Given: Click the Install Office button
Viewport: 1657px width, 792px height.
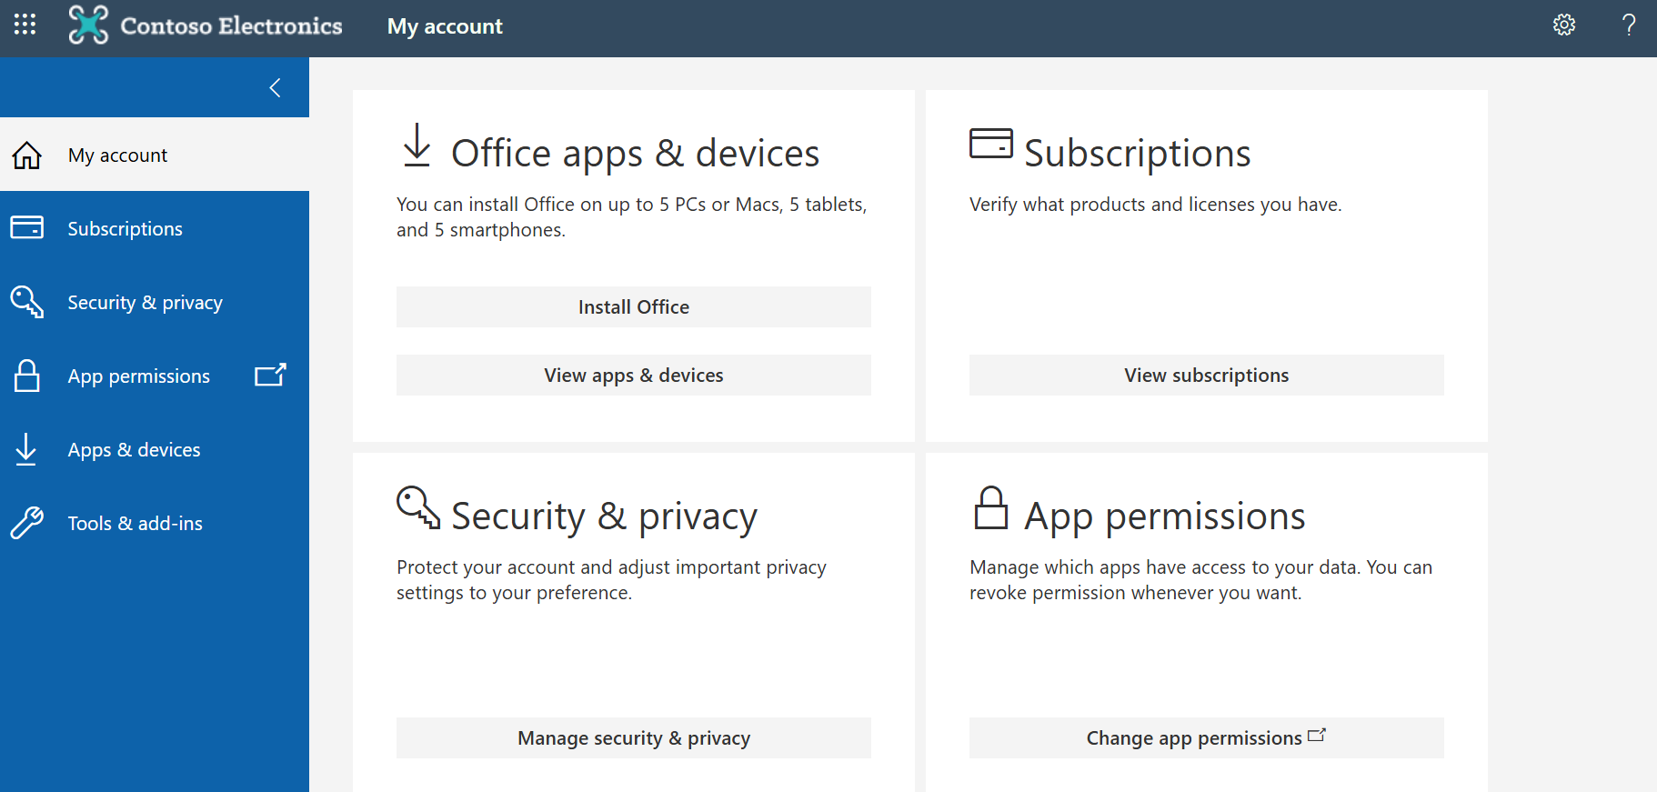Looking at the screenshot, I should [x=634, y=307].
